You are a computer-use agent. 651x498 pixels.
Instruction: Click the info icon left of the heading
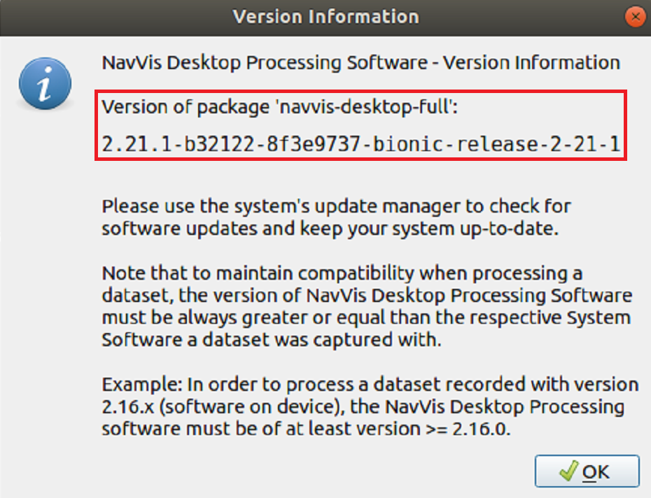43,83
